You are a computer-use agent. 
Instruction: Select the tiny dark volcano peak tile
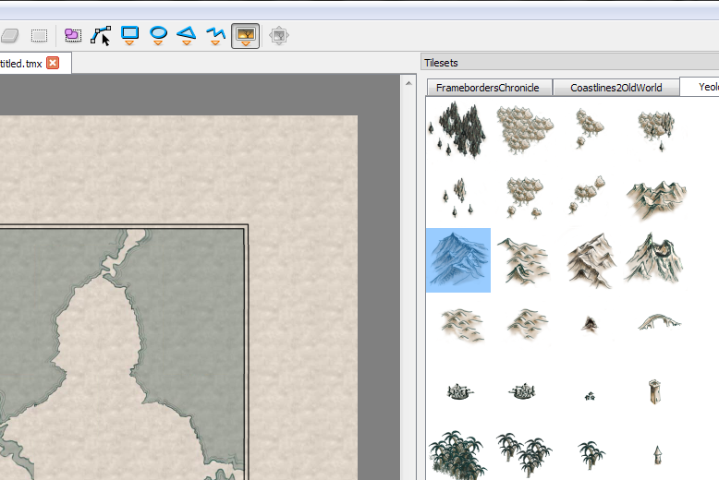(x=590, y=324)
